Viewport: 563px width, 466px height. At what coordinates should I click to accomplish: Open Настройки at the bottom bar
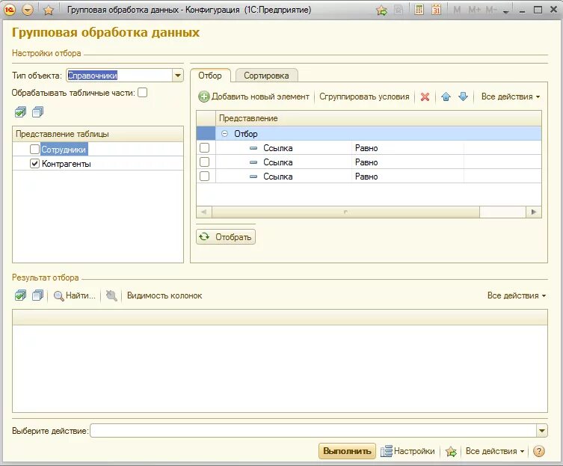408,451
